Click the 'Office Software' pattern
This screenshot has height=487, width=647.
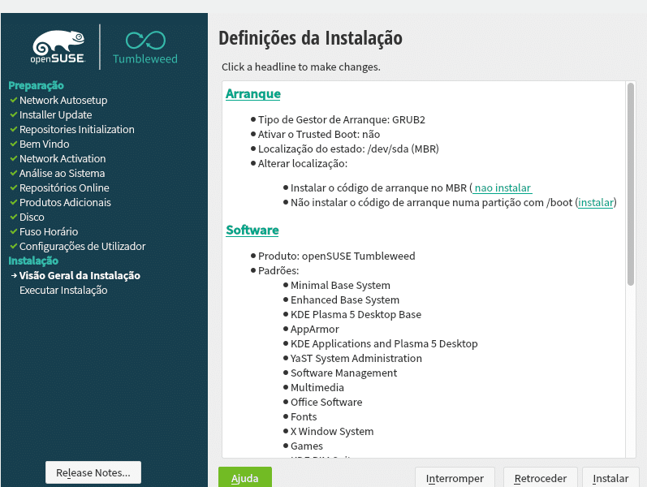pyautogui.click(x=326, y=402)
